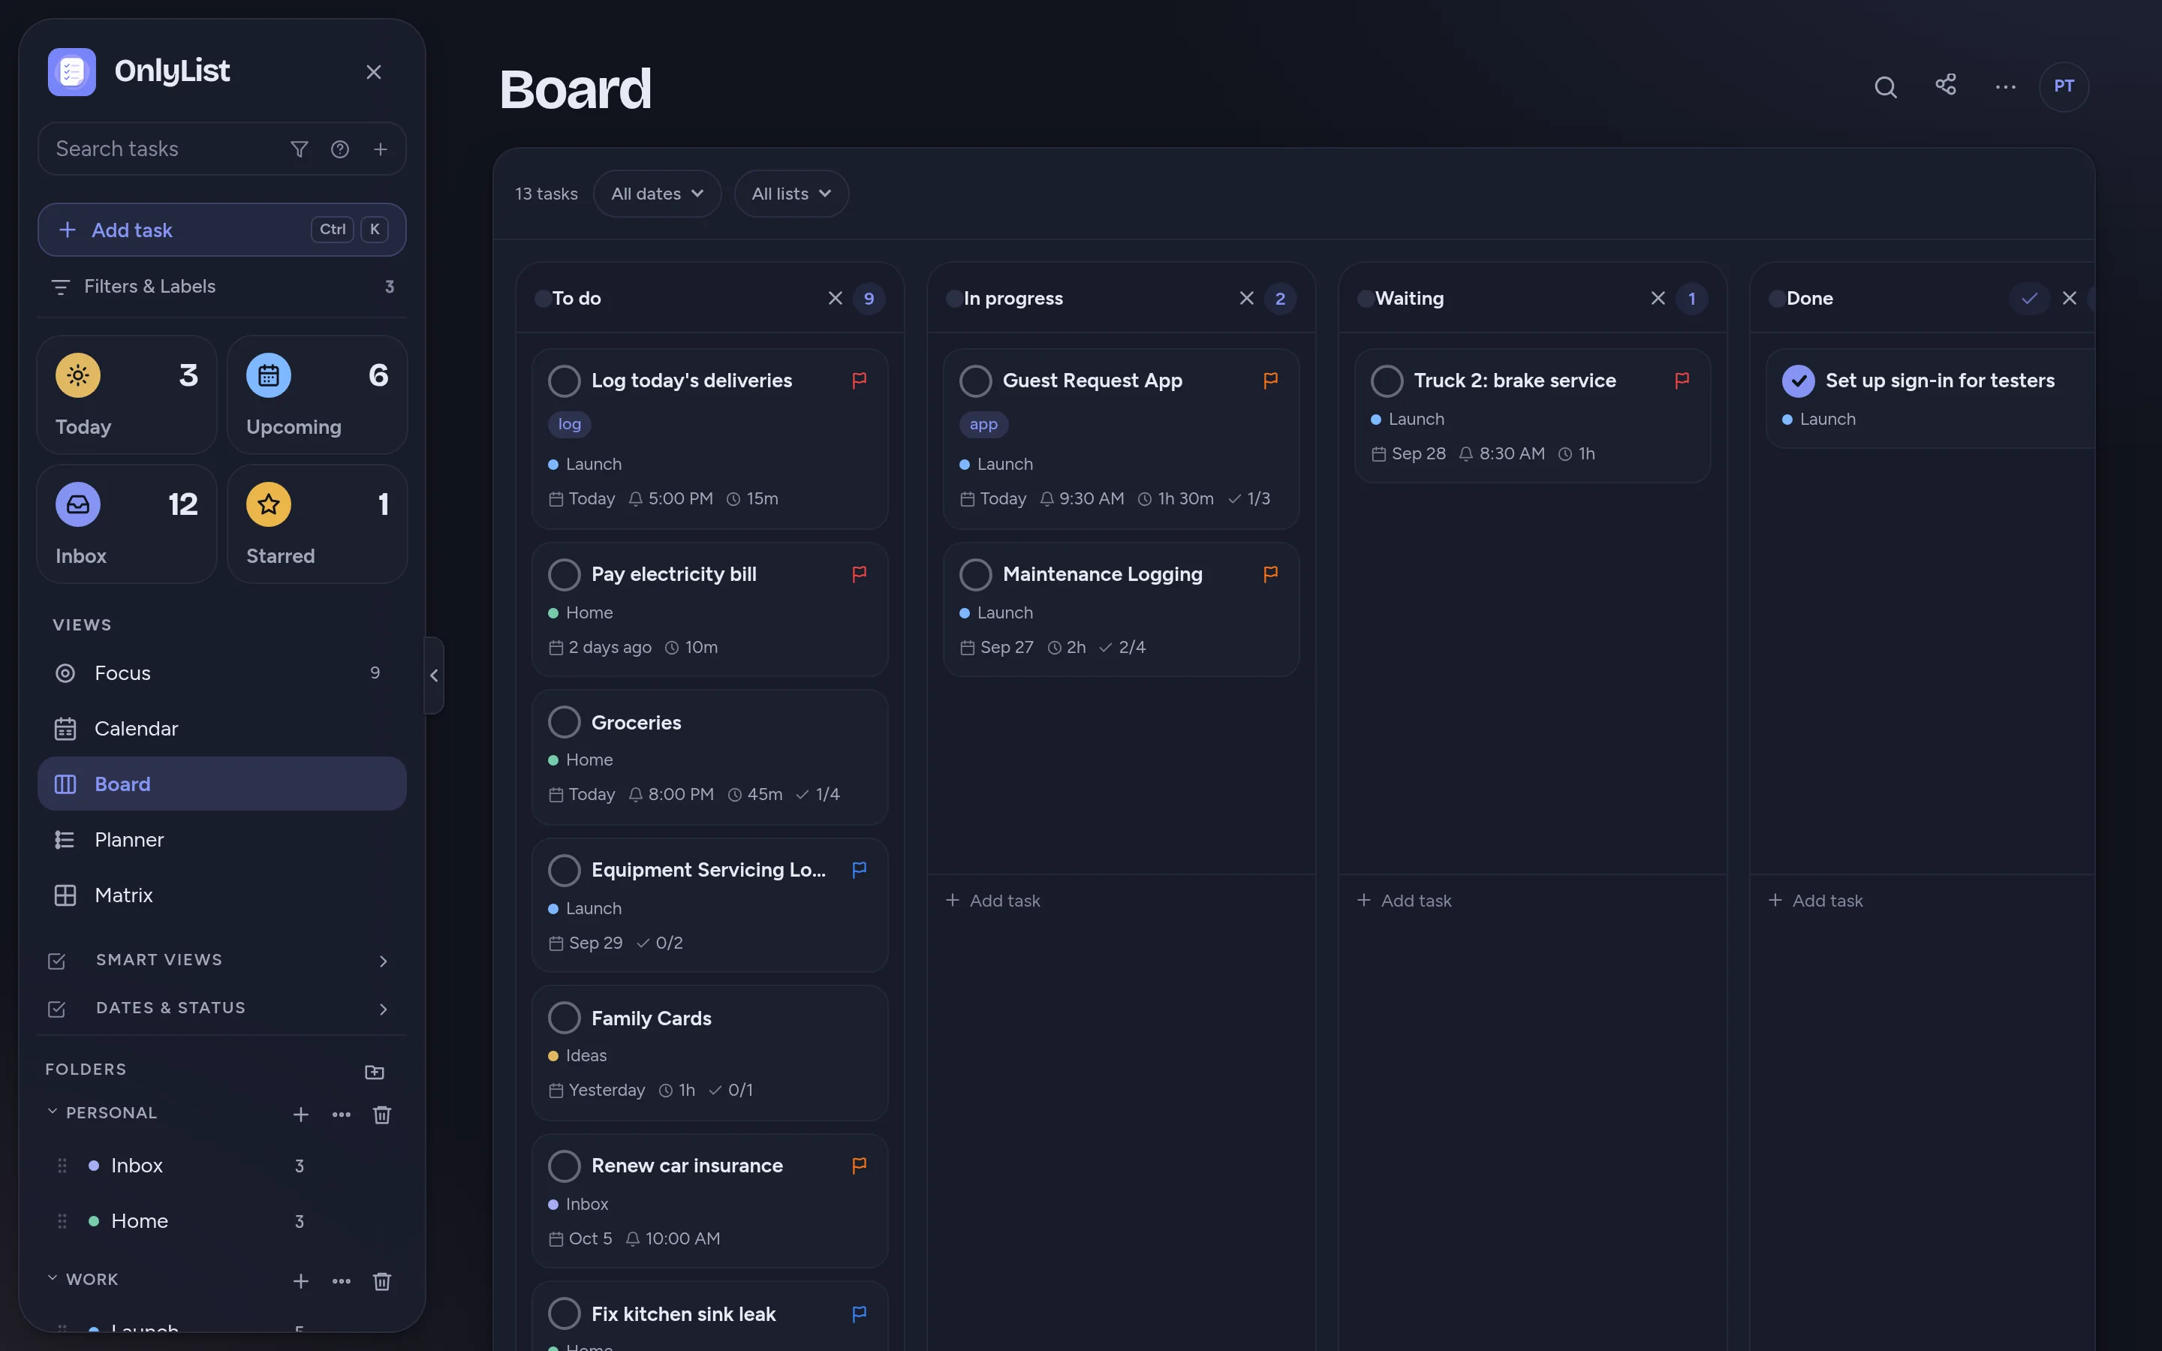This screenshot has width=2162, height=1351.
Task: Complete the Maintenance Logging task
Action: pos(976,574)
